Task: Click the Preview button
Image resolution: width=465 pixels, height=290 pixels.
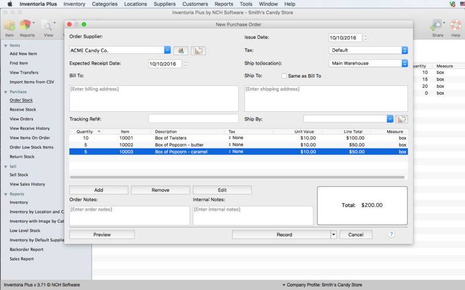Action: (102, 235)
